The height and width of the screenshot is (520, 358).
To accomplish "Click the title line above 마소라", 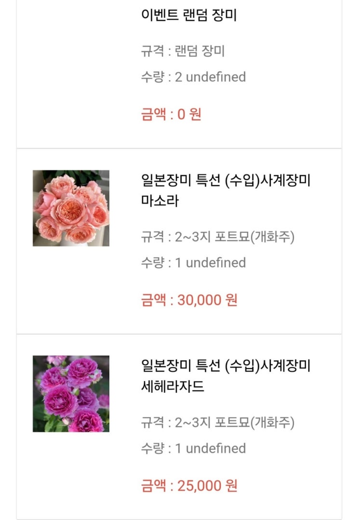I will click(225, 181).
